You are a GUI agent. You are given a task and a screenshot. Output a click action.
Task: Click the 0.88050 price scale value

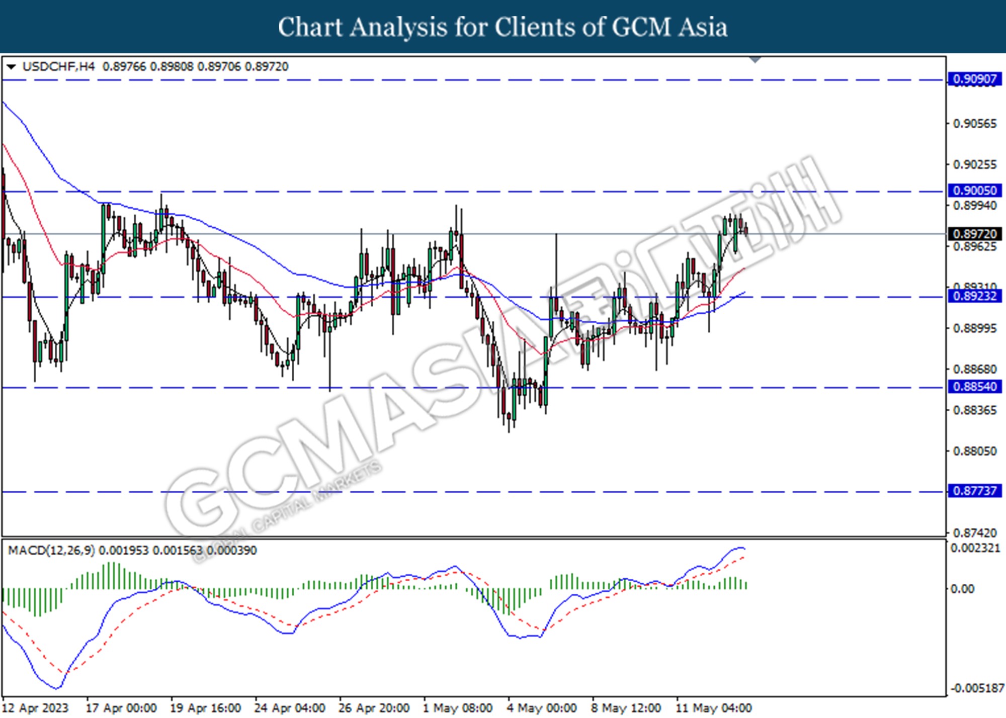[975, 452]
